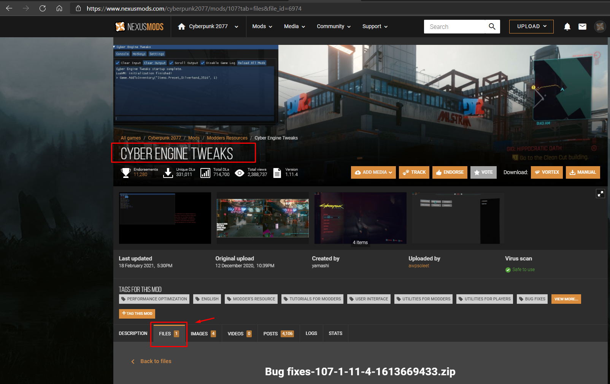Switch to the Files tab

point(169,333)
